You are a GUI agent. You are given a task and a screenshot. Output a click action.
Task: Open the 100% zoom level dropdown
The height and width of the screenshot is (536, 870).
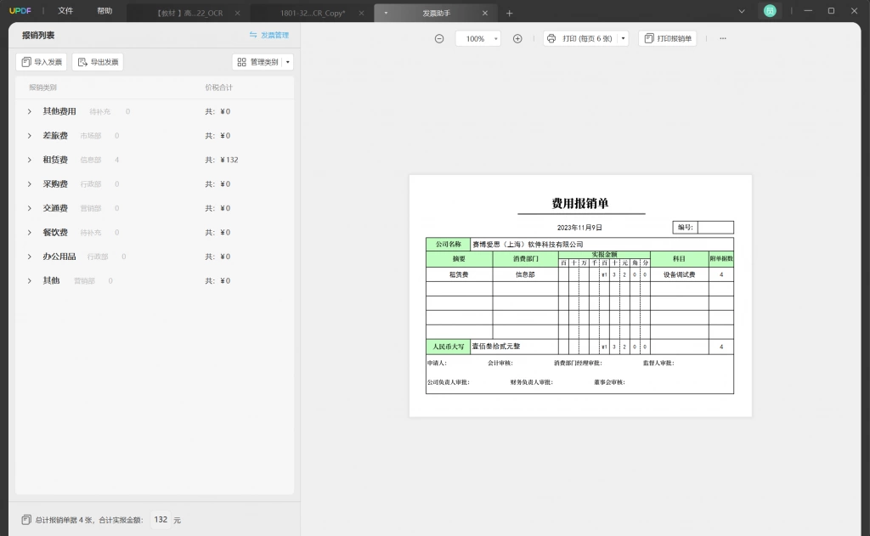click(478, 38)
